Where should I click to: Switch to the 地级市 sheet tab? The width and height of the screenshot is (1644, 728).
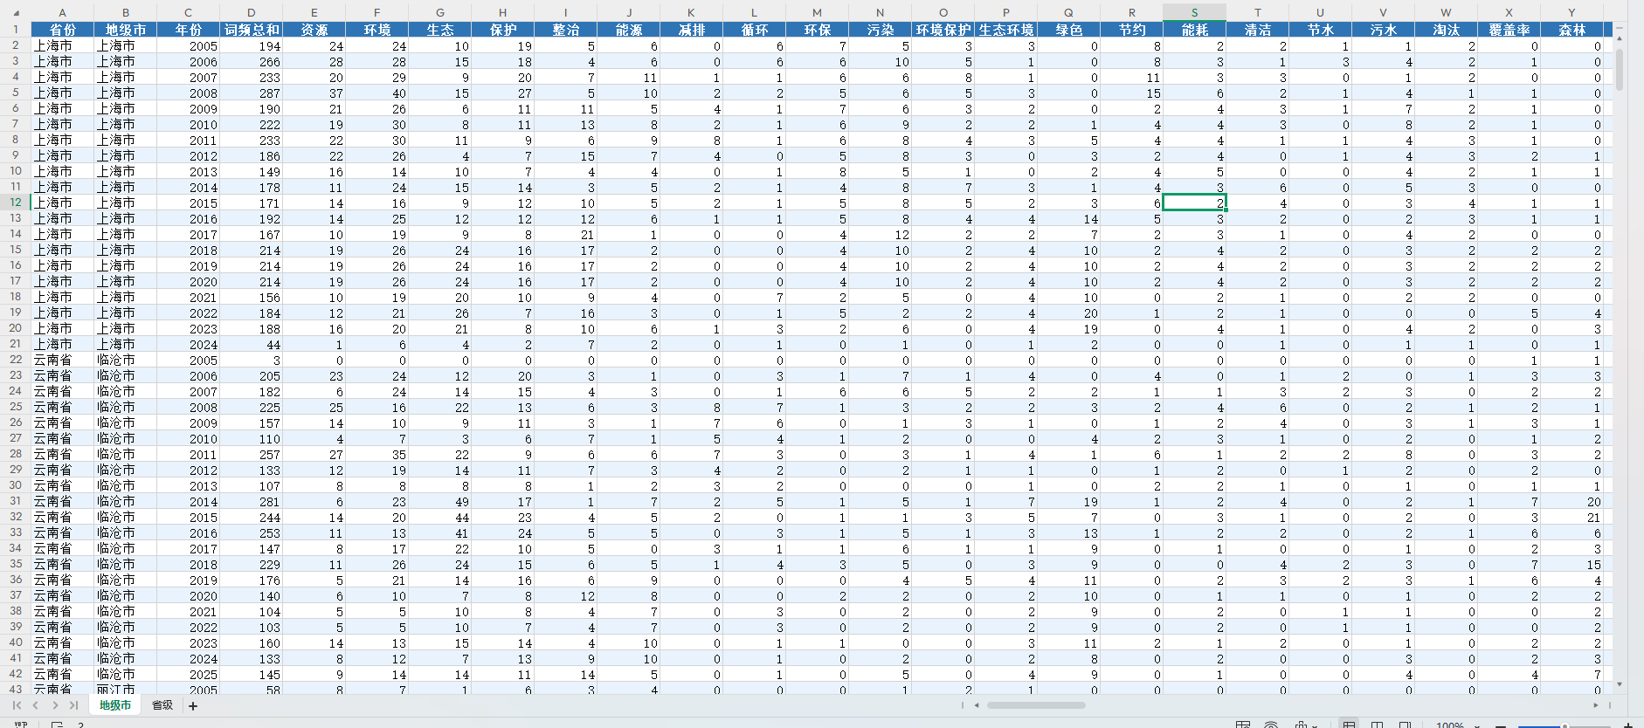pyautogui.click(x=115, y=705)
